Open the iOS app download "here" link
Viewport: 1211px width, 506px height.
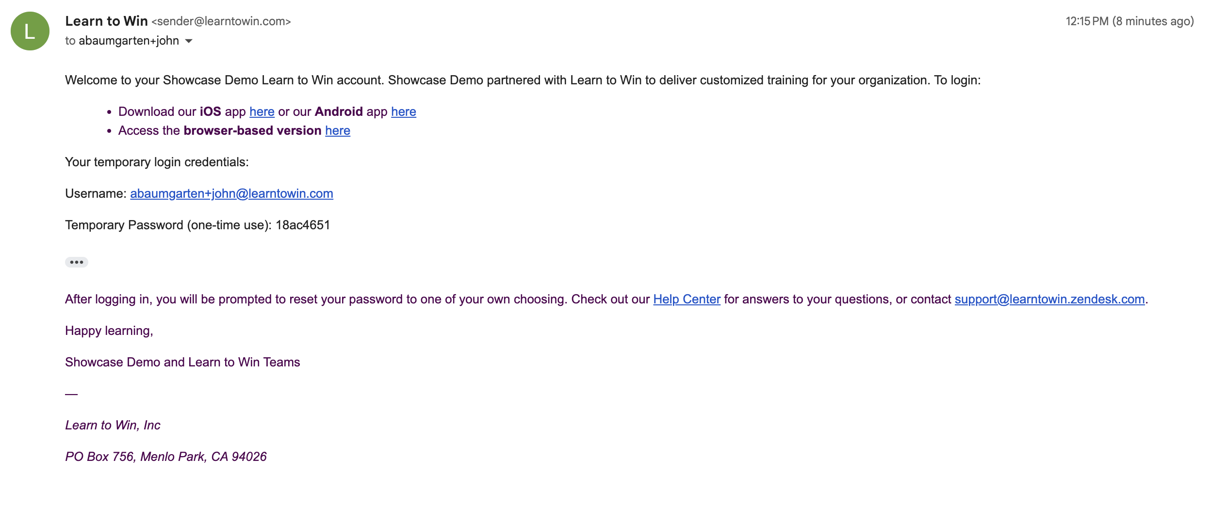pos(262,112)
